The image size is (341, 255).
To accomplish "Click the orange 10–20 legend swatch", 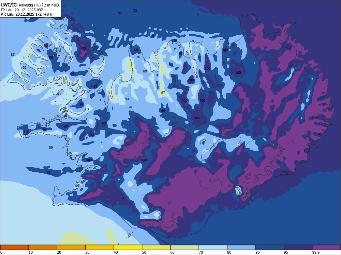I will (x=43, y=248).
